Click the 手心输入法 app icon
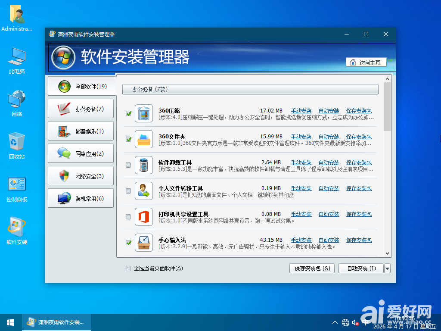 pos(144,243)
